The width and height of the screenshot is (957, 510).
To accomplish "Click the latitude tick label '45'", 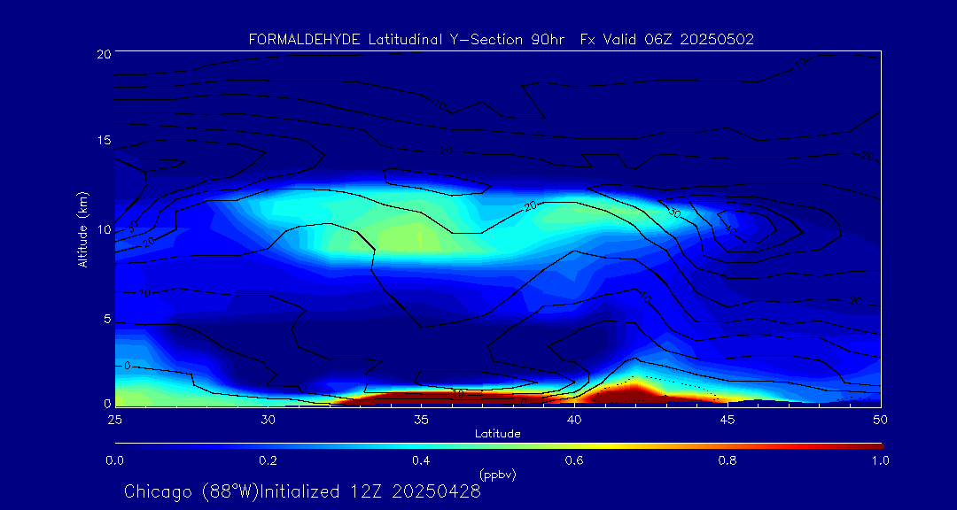I will pyautogui.click(x=727, y=420).
